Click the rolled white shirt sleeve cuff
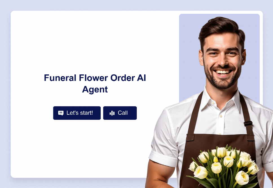Viewport: 273px width, 188px height. pos(163,159)
